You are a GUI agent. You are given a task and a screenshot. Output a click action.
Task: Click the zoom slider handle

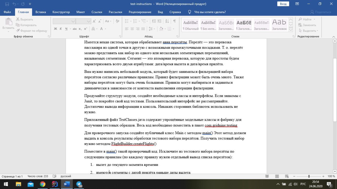pyautogui.click(x=309, y=176)
